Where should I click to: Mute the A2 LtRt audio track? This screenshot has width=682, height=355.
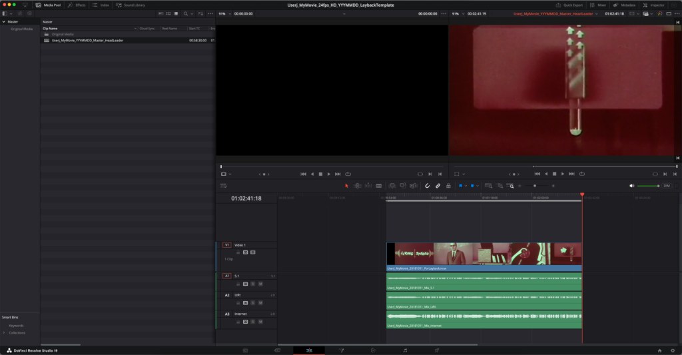[260, 303]
